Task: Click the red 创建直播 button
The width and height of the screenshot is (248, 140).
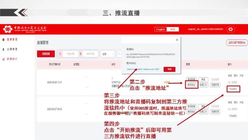Action: [46, 54]
